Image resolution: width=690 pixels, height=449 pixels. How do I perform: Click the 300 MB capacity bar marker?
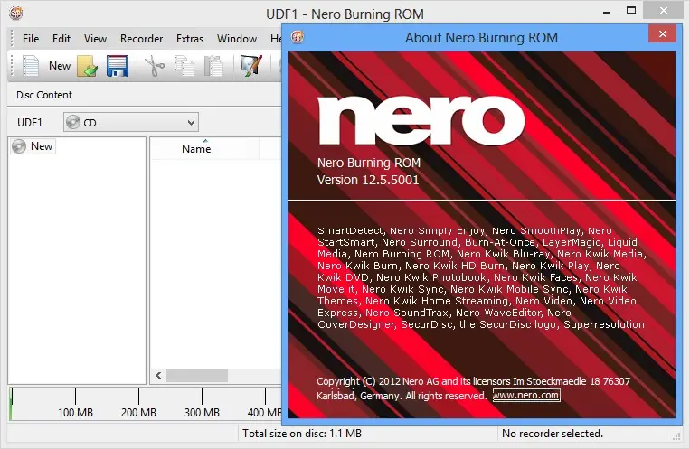[x=202, y=413]
